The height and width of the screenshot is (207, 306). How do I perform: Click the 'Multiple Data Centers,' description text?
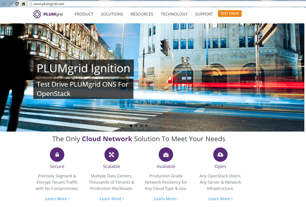112,176
